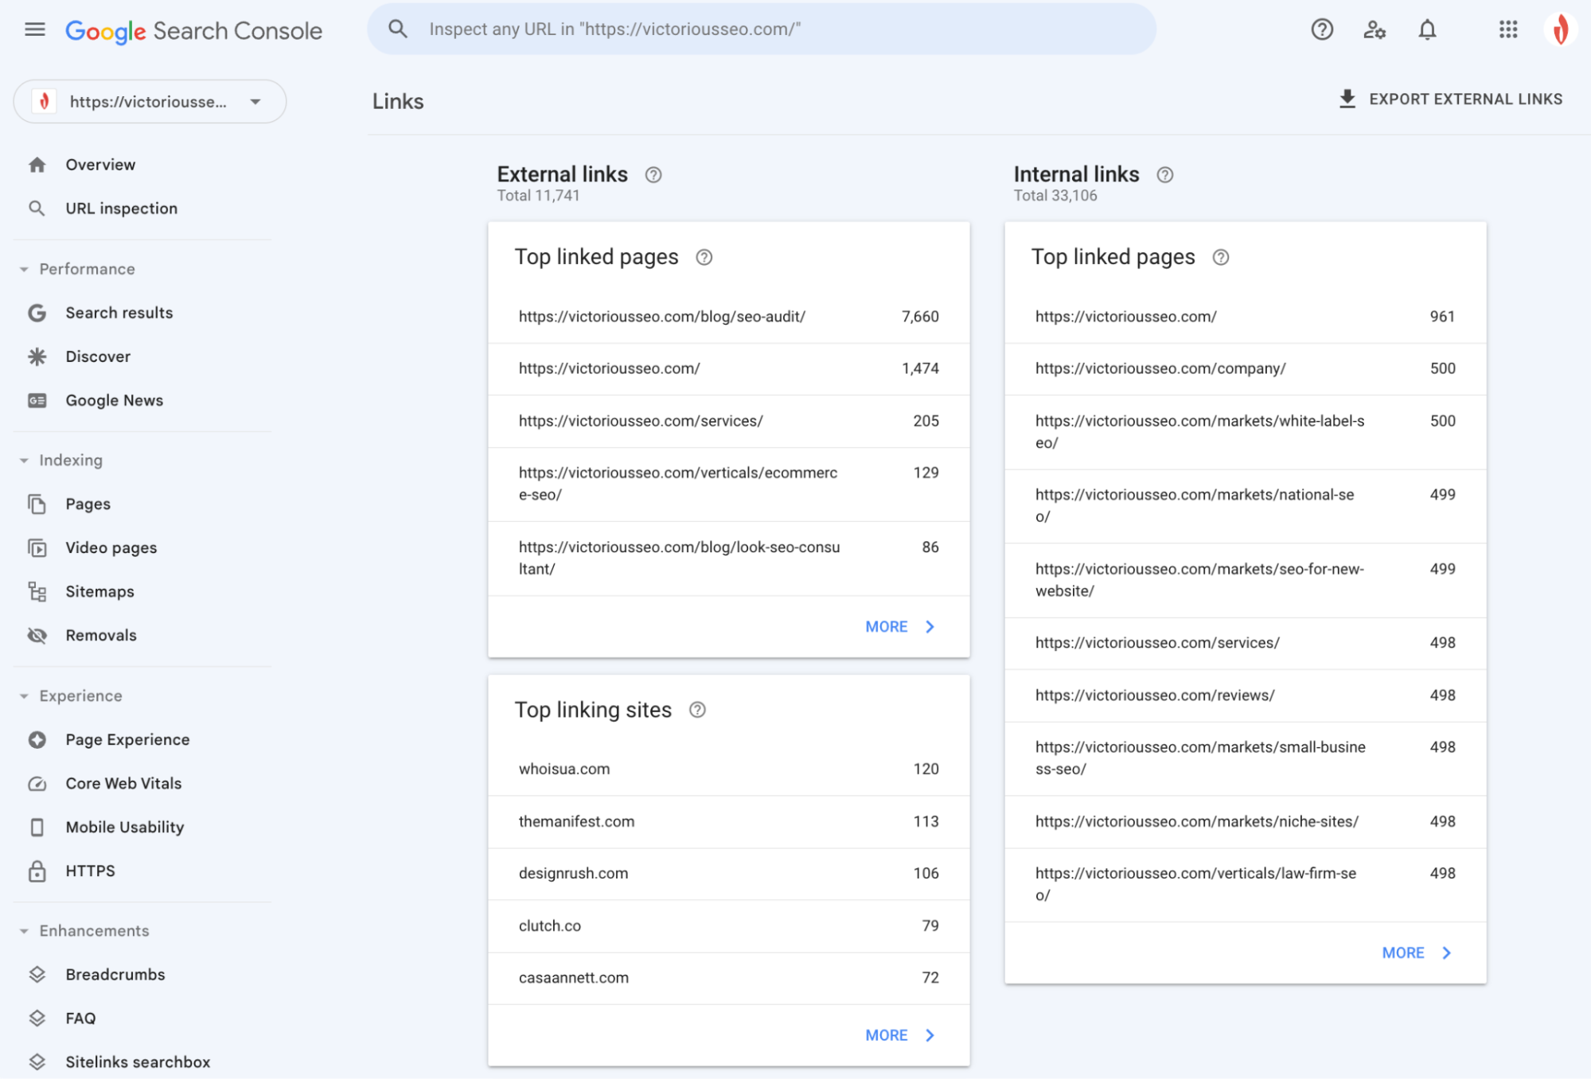
Task: Click the help question mark icon
Action: point(1321,29)
